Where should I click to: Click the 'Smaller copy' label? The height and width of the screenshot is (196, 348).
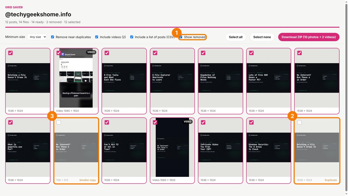click(x=88, y=180)
